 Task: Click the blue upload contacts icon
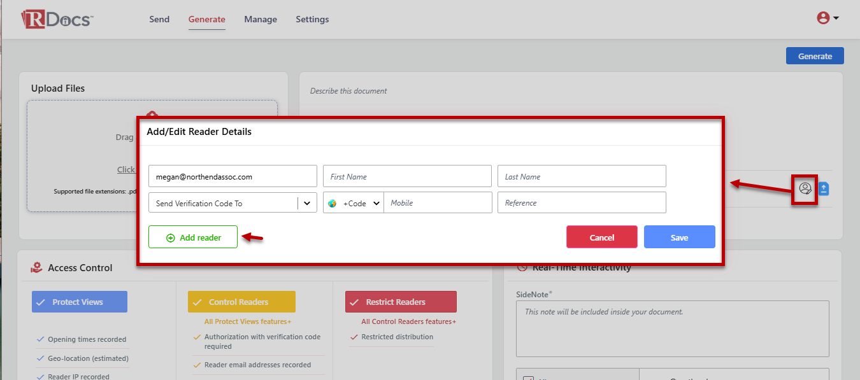click(823, 189)
